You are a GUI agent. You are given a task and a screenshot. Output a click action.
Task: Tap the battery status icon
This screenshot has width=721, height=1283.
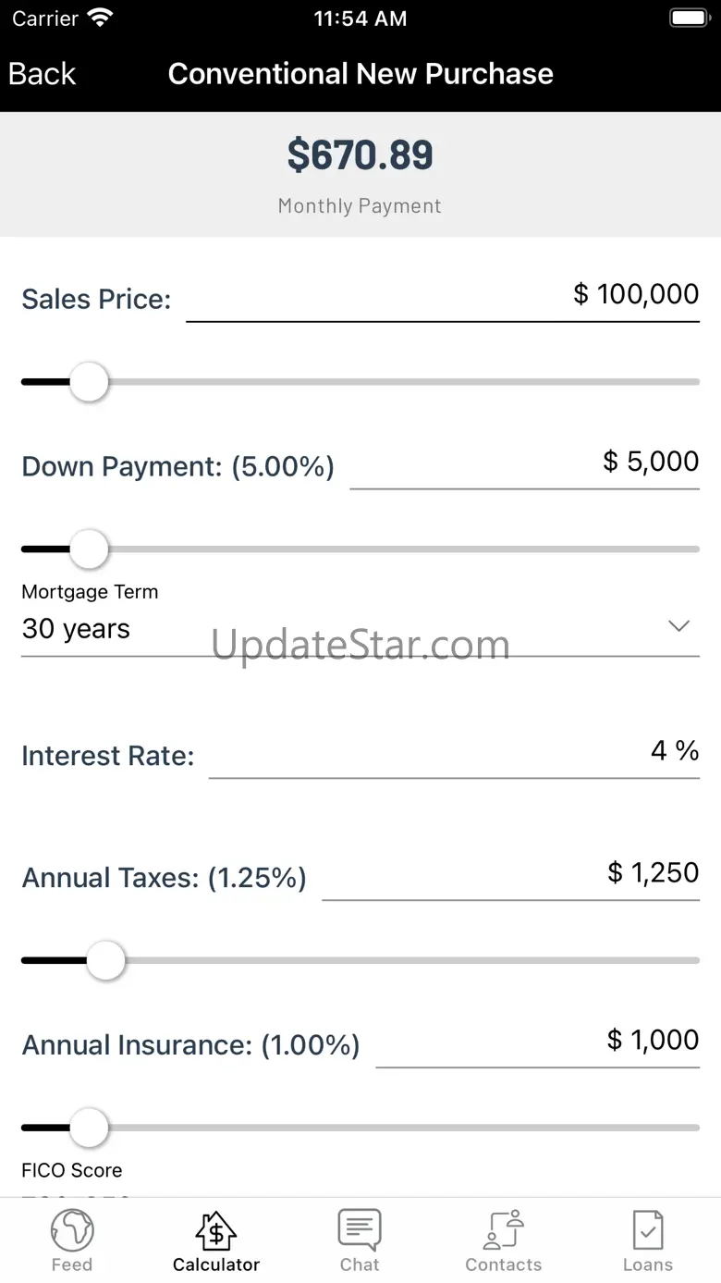688,19
